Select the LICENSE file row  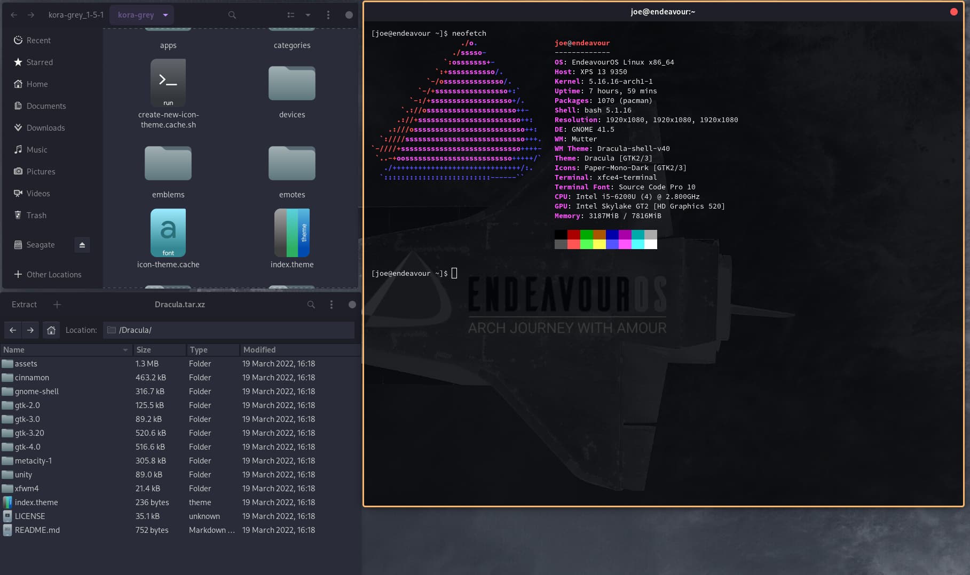(180, 516)
